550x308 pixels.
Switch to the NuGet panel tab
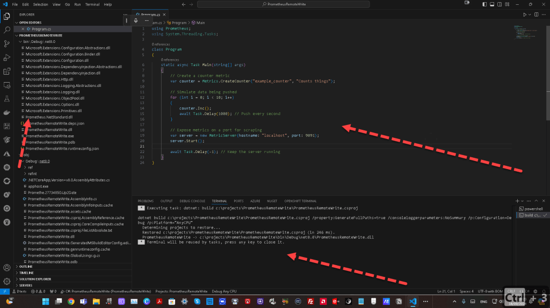(272, 201)
